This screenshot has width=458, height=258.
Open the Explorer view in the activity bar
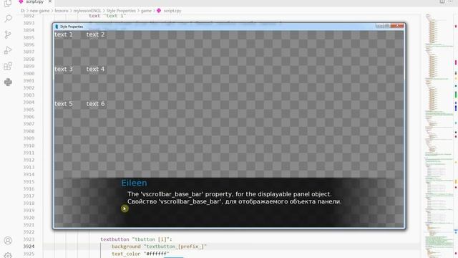pyautogui.click(x=8, y=4)
